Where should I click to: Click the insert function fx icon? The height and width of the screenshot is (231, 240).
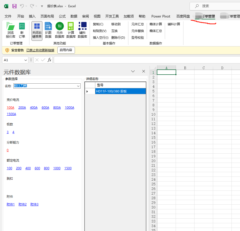49,60
